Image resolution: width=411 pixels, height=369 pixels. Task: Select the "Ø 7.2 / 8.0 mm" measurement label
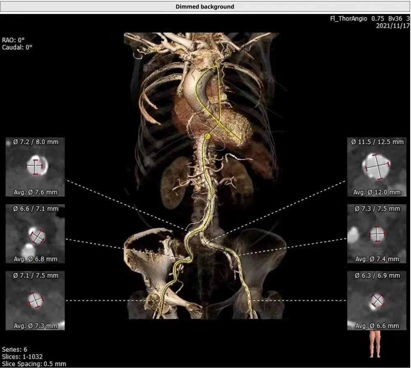(35, 142)
